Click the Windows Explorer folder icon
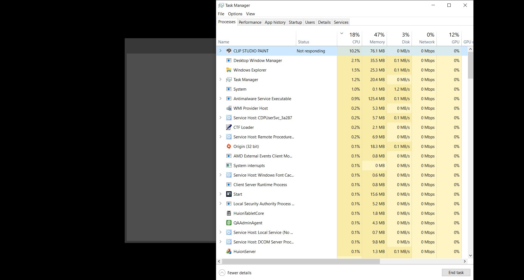 [229, 70]
